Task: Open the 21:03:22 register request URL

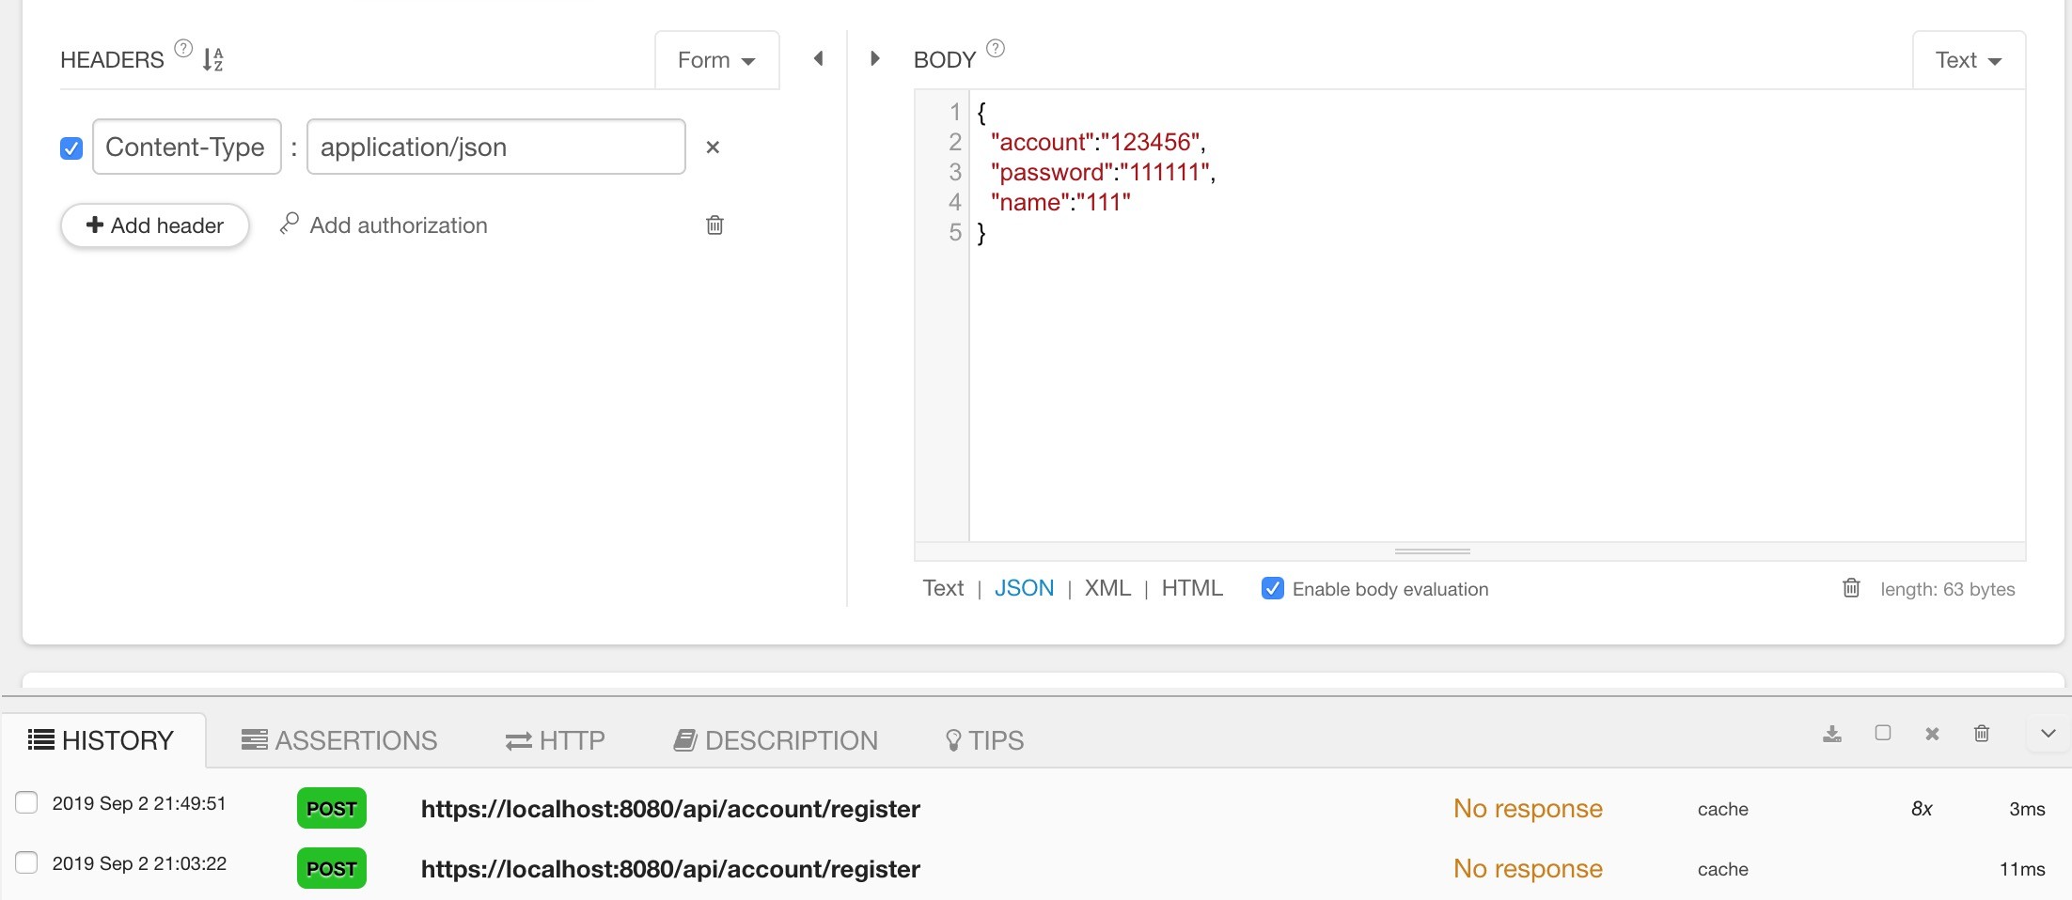Action: click(x=670, y=869)
